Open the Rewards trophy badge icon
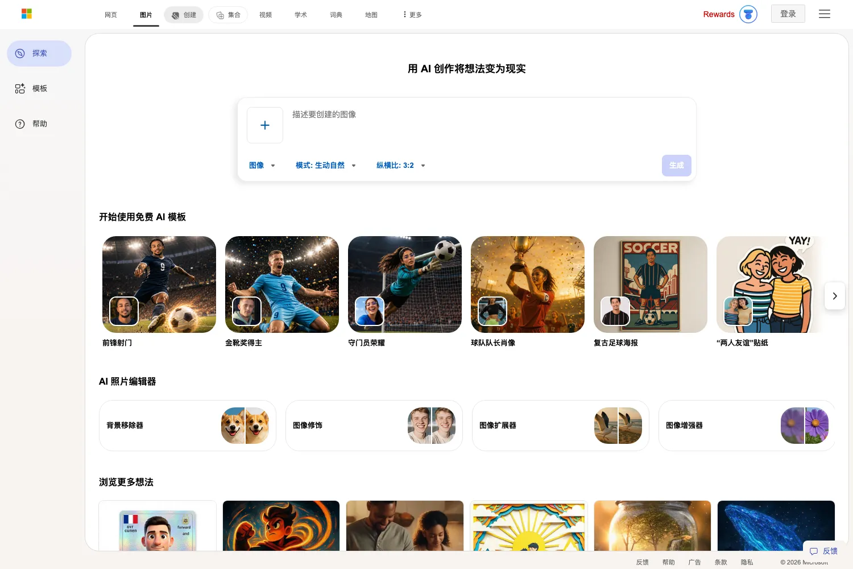This screenshot has width=853, height=569. point(748,14)
